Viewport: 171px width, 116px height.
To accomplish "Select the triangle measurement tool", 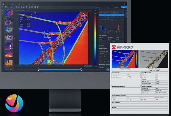I will click(x=24, y=7).
